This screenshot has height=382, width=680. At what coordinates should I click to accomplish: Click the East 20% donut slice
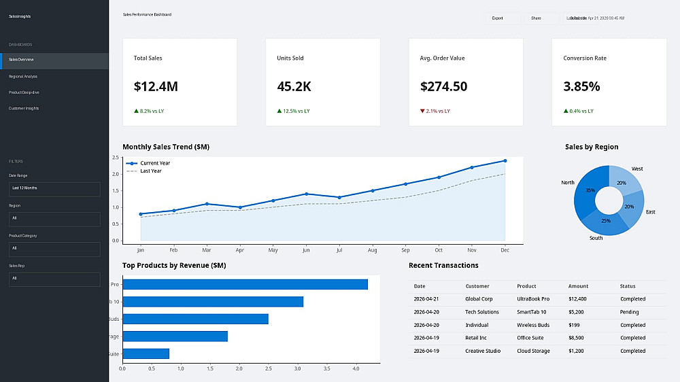pyautogui.click(x=632, y=209)
